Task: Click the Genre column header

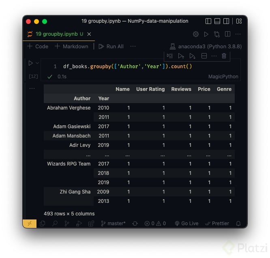Action: pyautogui.click(x=224, y=89)
